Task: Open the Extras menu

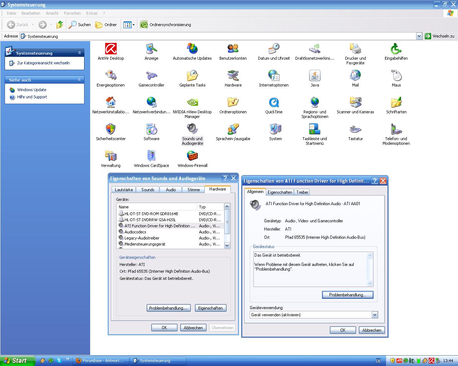Action: pyautogui.click(x=92, y=13)
